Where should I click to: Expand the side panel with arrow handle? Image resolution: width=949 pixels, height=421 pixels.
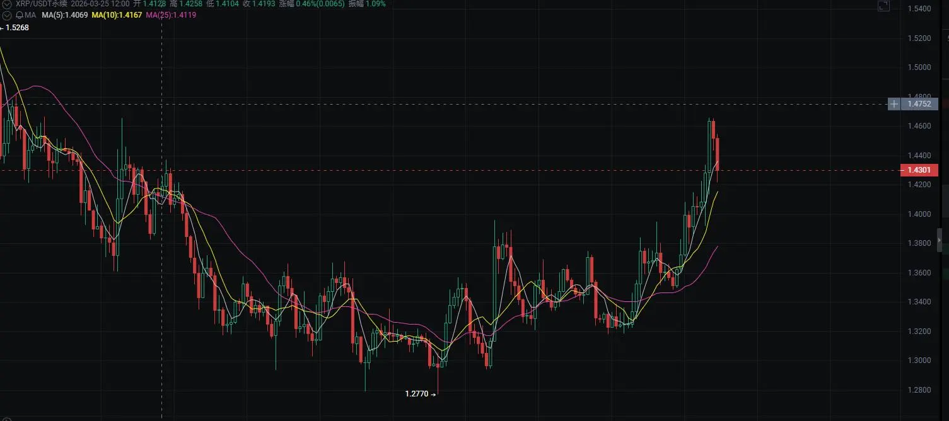tap(940, 240)
